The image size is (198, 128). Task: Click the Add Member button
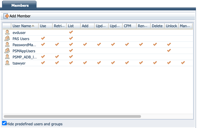tap(17, 16)
